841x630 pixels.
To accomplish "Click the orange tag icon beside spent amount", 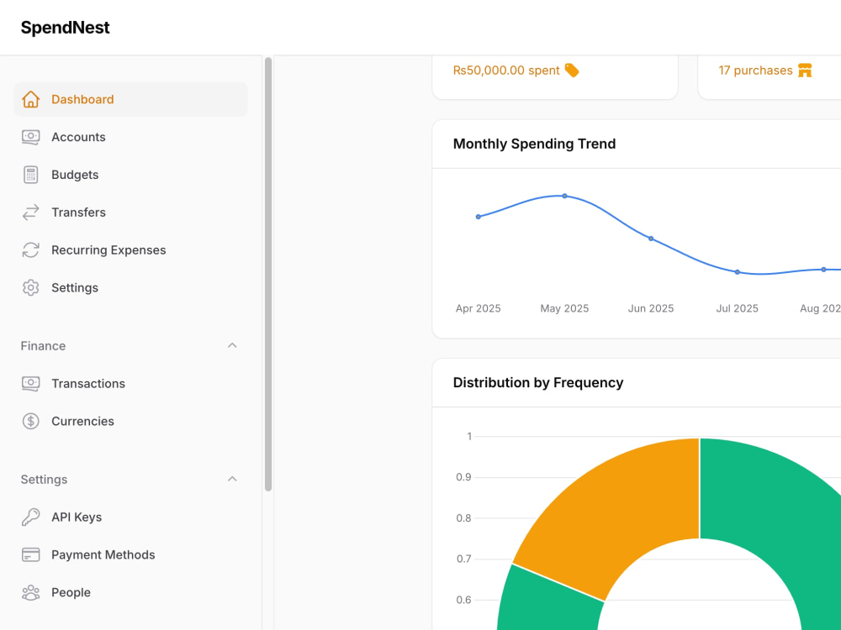I will coord(572,71).
